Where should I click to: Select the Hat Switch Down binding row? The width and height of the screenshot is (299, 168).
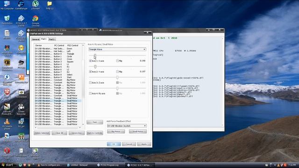(x=57, y=49)
